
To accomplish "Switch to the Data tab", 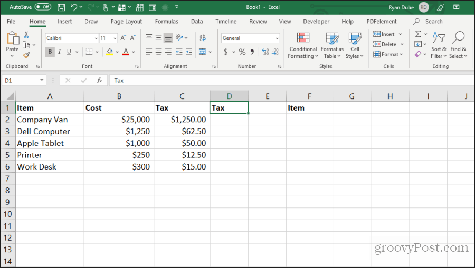I will click(197, 22).
